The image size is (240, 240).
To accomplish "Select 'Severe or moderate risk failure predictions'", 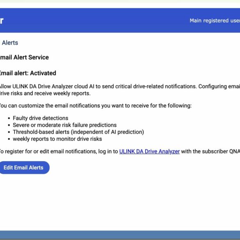I will tap(64, 125).
